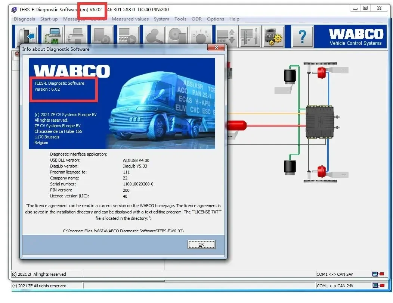Viewport: 393px width, 303px height.
Task: Click the lower red brake chamber in diagram
Action: coord(322,172)
